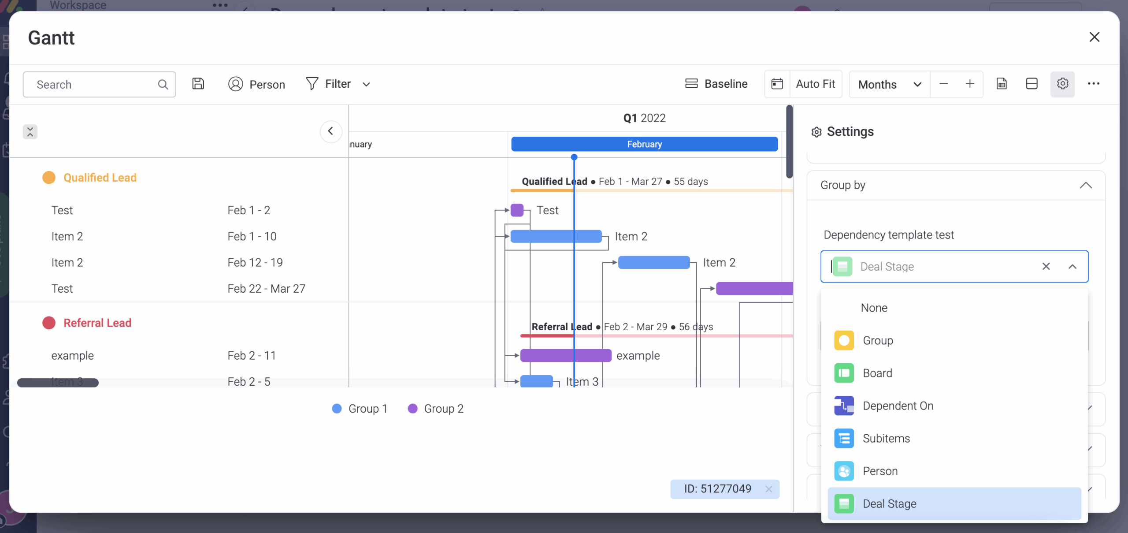Viewport: 1128px width, 533px height.
Task: Collapse the left table panel arrow
Action: coord(330,131)
